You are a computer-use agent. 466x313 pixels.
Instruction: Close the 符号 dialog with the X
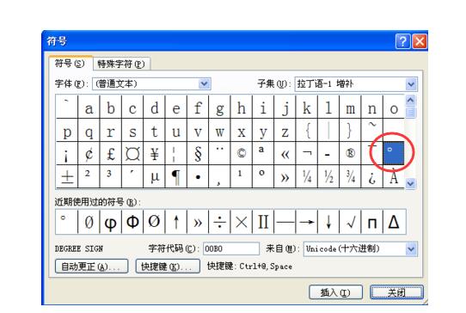pyautogui.click(x=420, y=41)
